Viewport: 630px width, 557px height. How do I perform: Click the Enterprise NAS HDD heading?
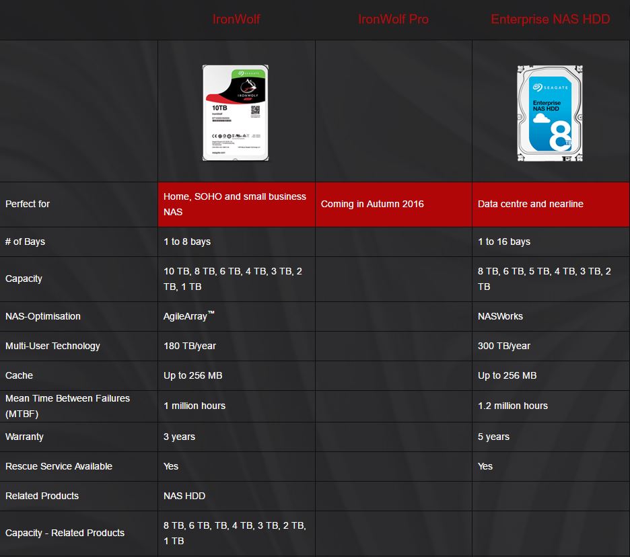coord(551,20)
